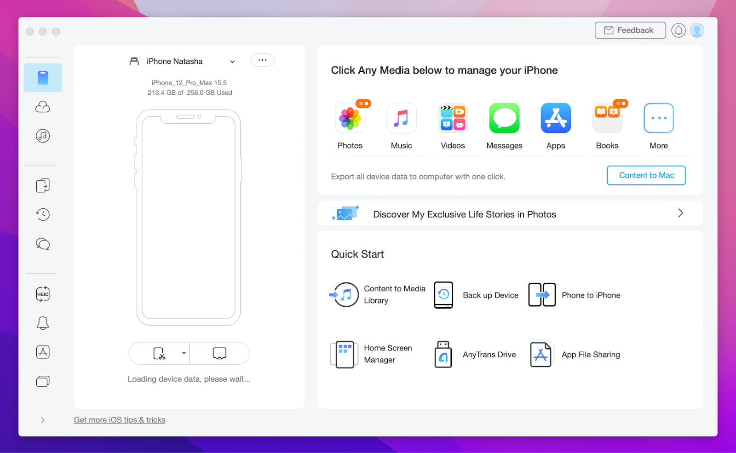The image size is (736, 453).
Task: Click the 'Loading device data, please wait...' text
Action: coord(189,379)
